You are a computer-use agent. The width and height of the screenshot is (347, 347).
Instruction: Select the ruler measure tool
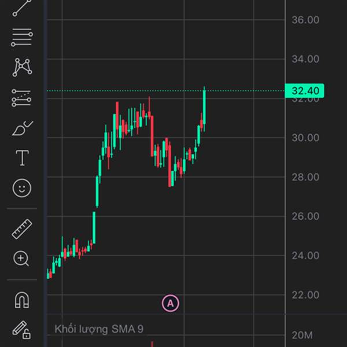coord(22,229)
